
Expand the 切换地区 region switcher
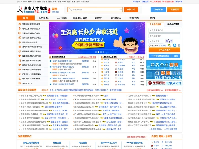[56, 12]
